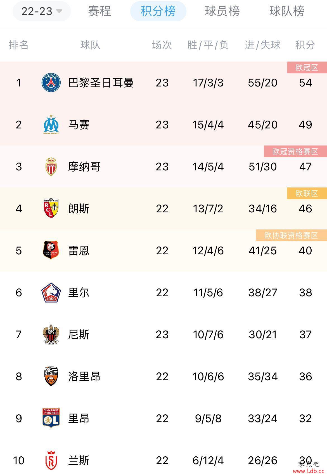
Task: Tap the FC Lorient logo
Action: (x=51, y=376)
